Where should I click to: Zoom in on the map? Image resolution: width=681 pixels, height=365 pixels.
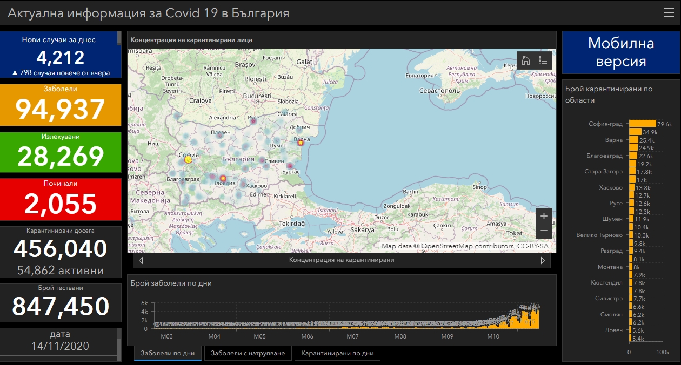[x=544, y=216]
